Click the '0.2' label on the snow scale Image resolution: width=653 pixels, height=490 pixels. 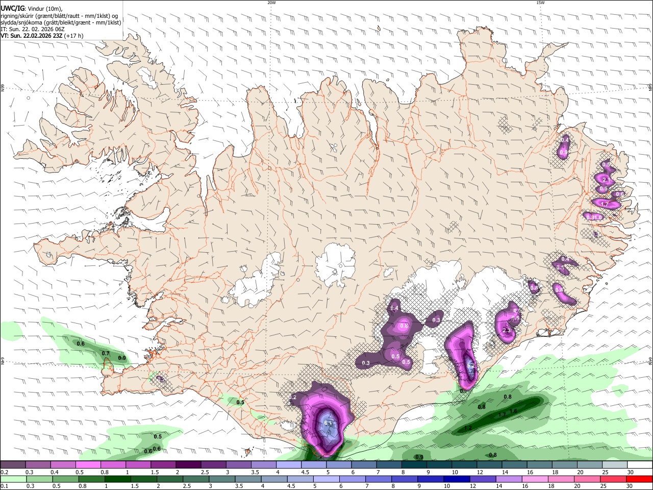4,472
